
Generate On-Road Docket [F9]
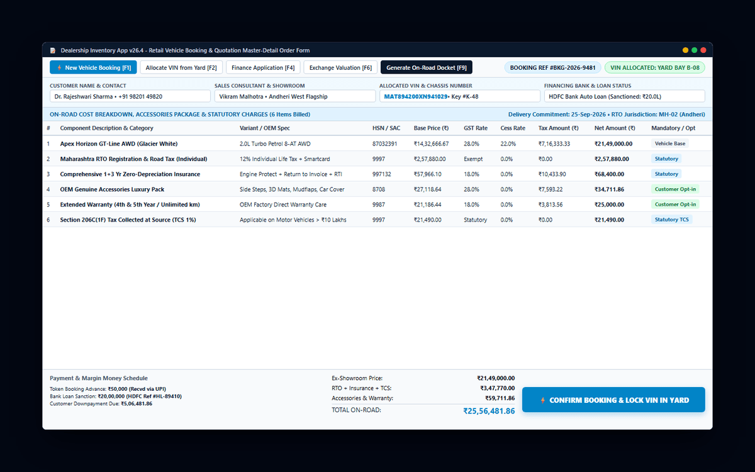pyautogui.click(x=427, y=67)
